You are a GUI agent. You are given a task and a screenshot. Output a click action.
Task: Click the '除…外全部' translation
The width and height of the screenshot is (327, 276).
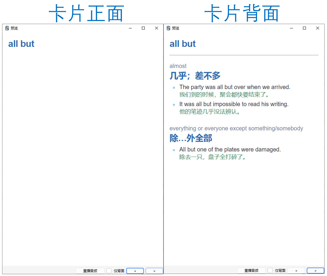[191, 138]
